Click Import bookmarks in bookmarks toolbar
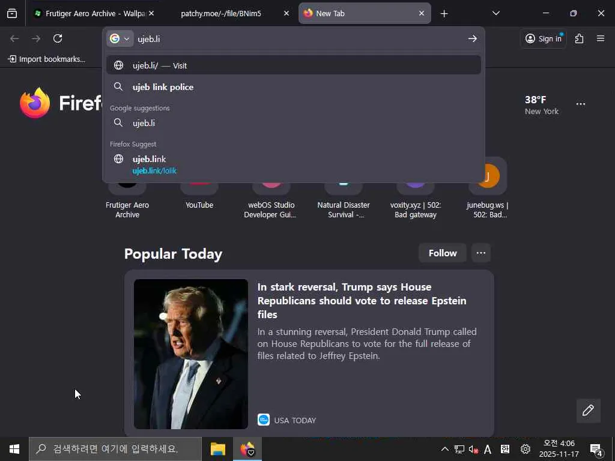This screenshot has height=461, width=615. (x=46, y=59)
